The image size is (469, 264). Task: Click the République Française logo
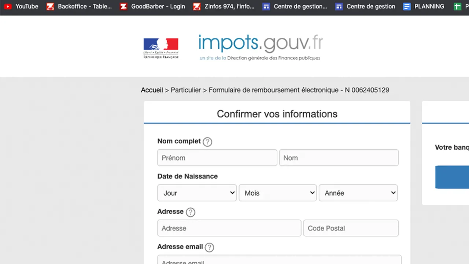[x=161, y=48]
